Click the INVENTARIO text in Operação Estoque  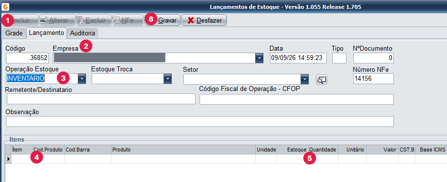click(26, 78)
